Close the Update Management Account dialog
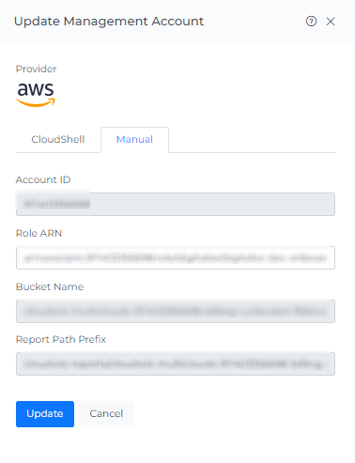The width and height of the screenshot is (355, 463). point(331,22)
